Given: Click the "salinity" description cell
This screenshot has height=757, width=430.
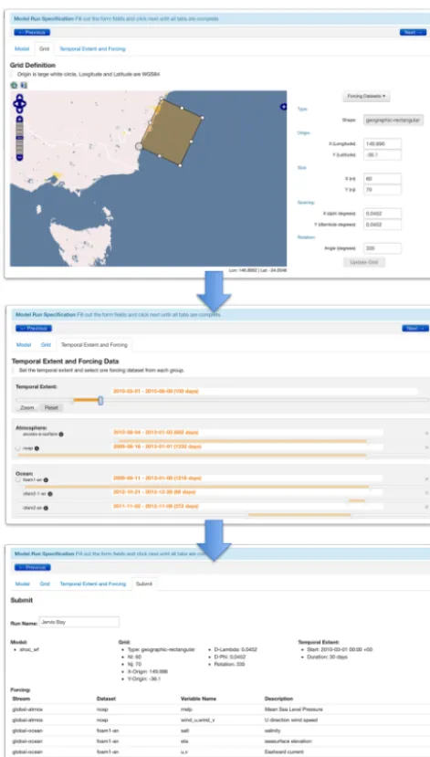Looking at the screenshot, I should click(272, 731).
